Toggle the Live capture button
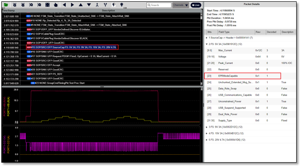The image size is (301, 167). [196, 5]
